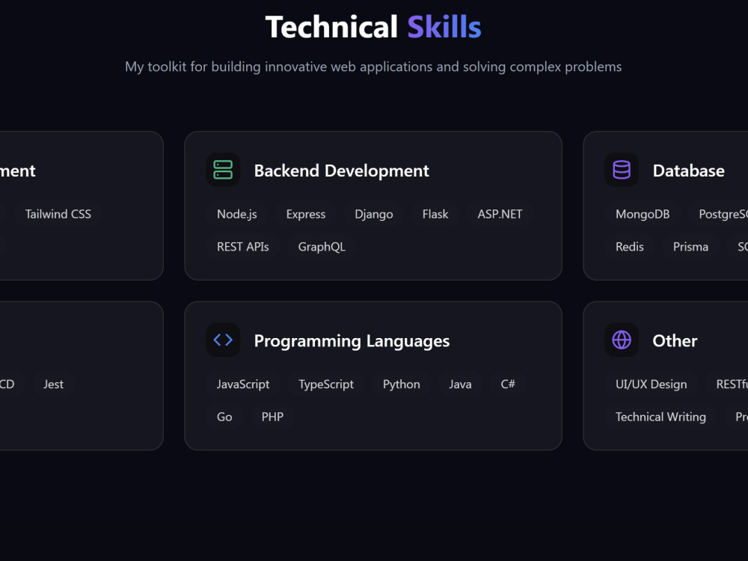Click the Programming Languages code brackets icon

tap(223, 340)
